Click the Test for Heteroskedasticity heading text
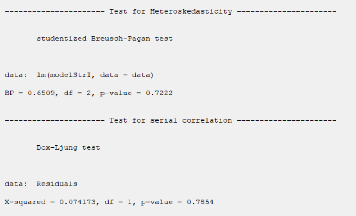356x216 pixels. point(170,11)
